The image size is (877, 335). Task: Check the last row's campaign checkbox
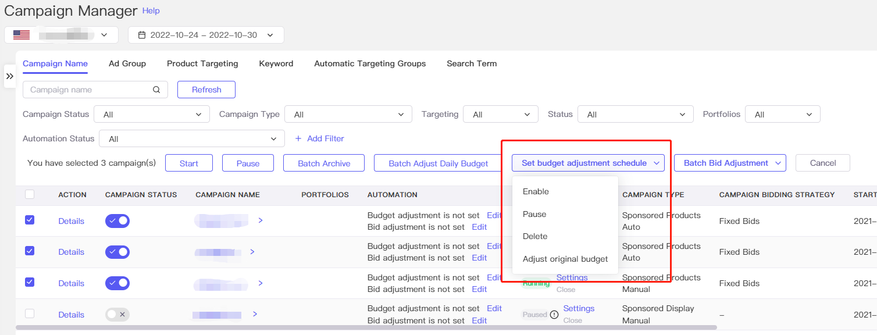(x=30, y=313)
